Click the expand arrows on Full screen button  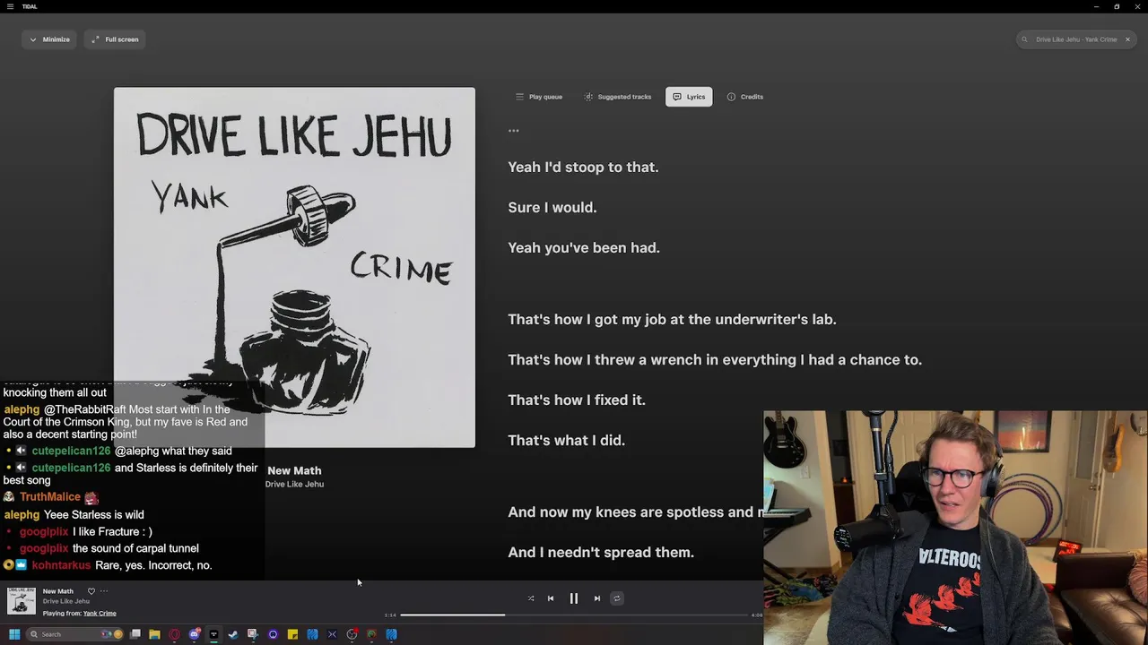(96, 39)
